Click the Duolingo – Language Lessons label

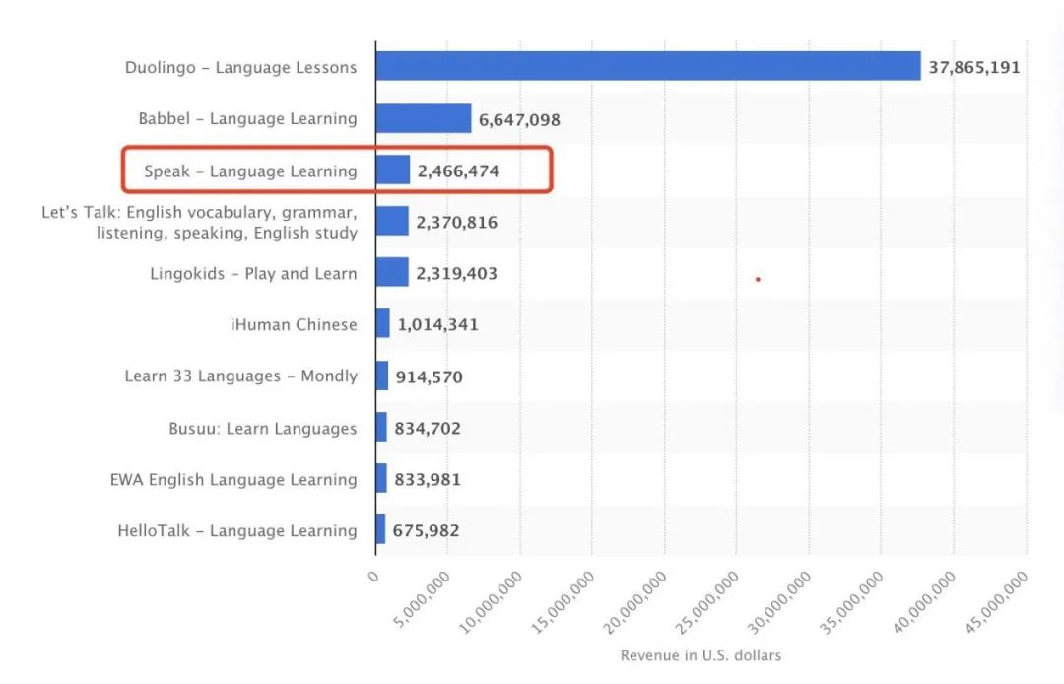click(x=241, y=67)
